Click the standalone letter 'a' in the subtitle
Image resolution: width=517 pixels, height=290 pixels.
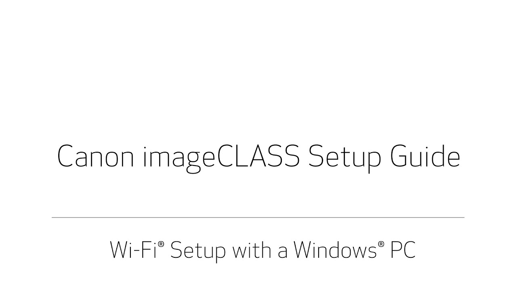[x=282, y=252]
